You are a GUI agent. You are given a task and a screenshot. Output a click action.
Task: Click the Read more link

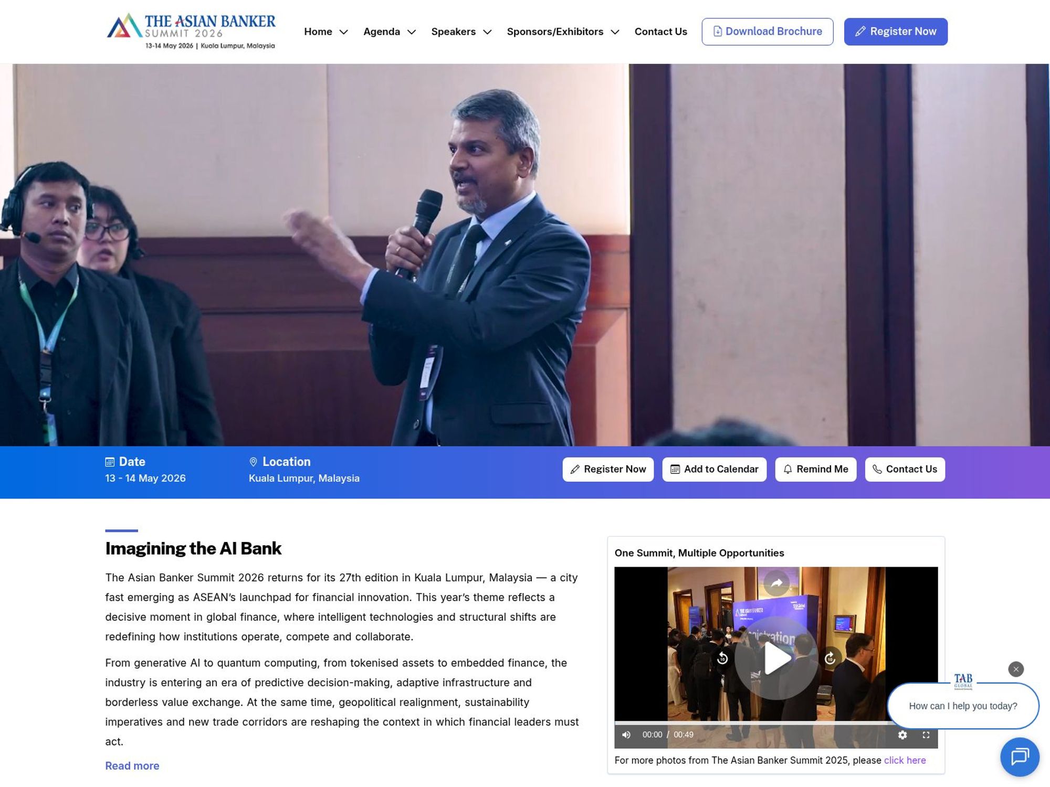tap(132, 765)
